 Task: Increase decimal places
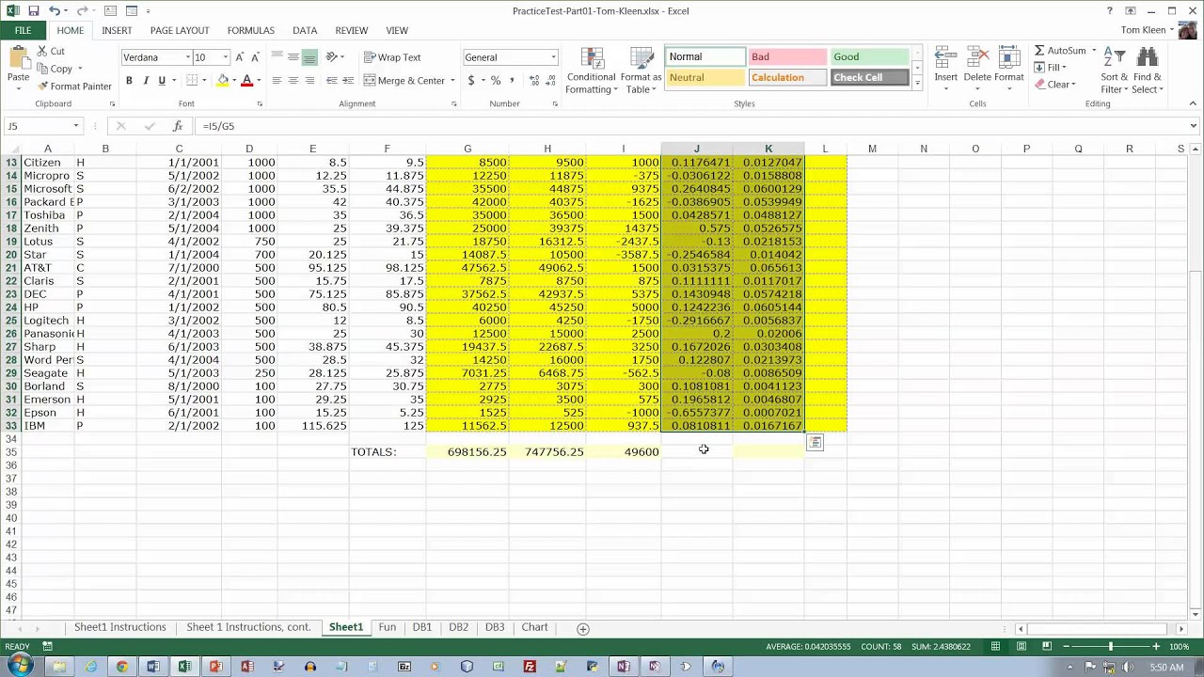(x=531, y=81)
